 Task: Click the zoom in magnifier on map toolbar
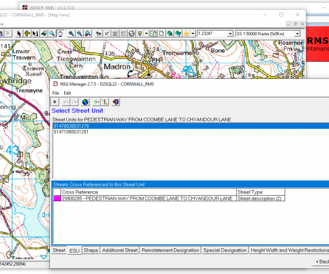click(x=71, y=33)
